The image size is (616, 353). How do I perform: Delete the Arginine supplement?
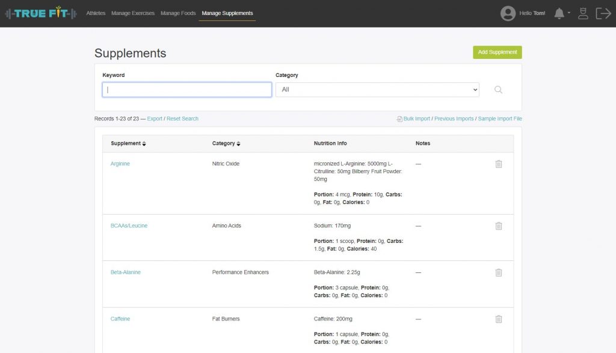(499, 164)
